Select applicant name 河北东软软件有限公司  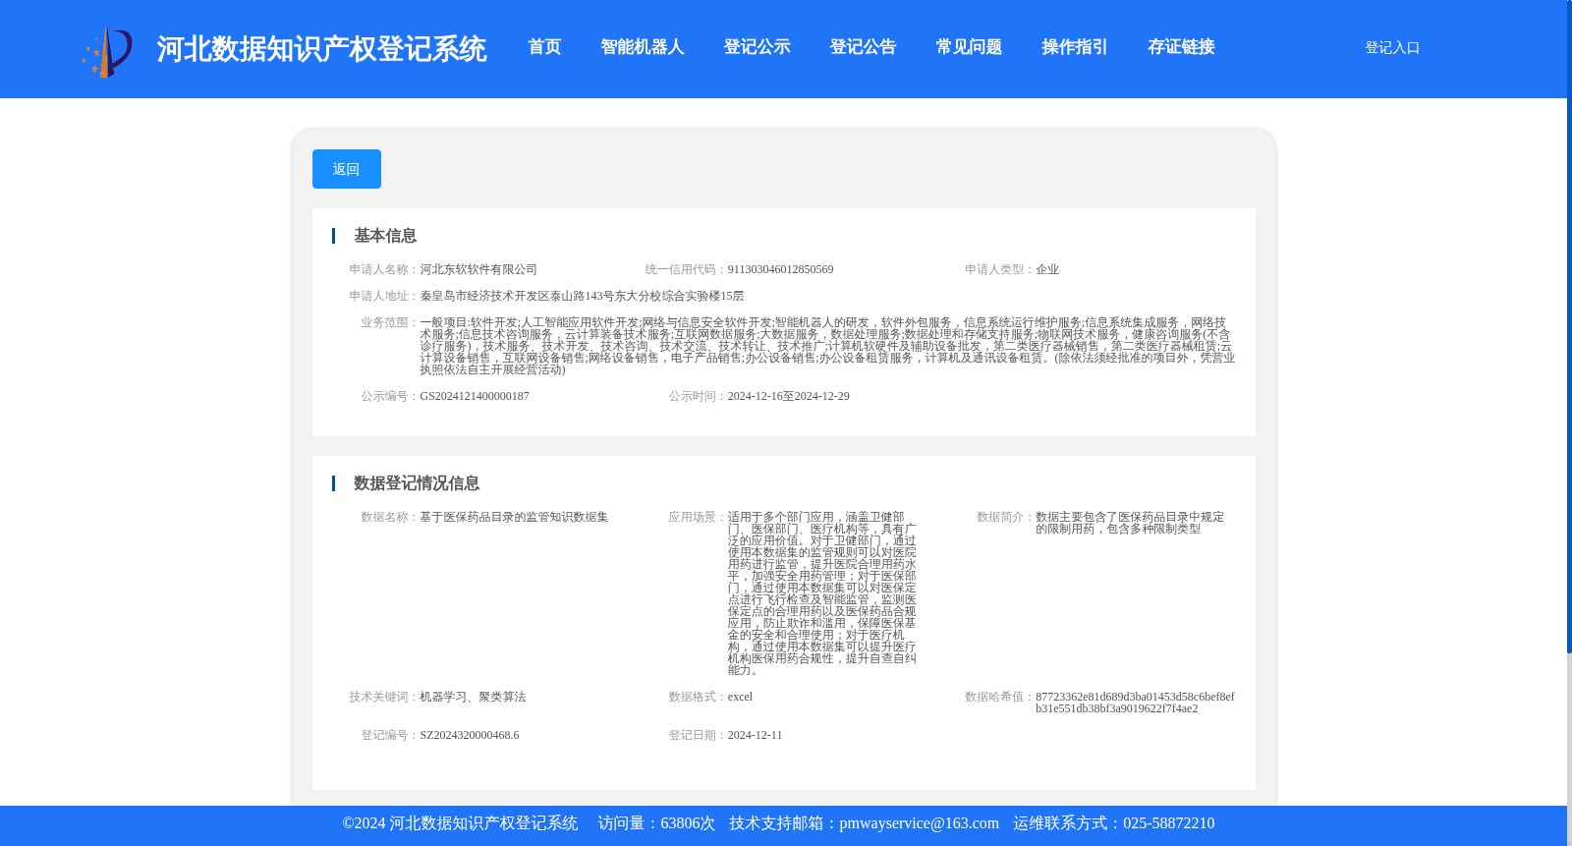click(x=478, y=269)
